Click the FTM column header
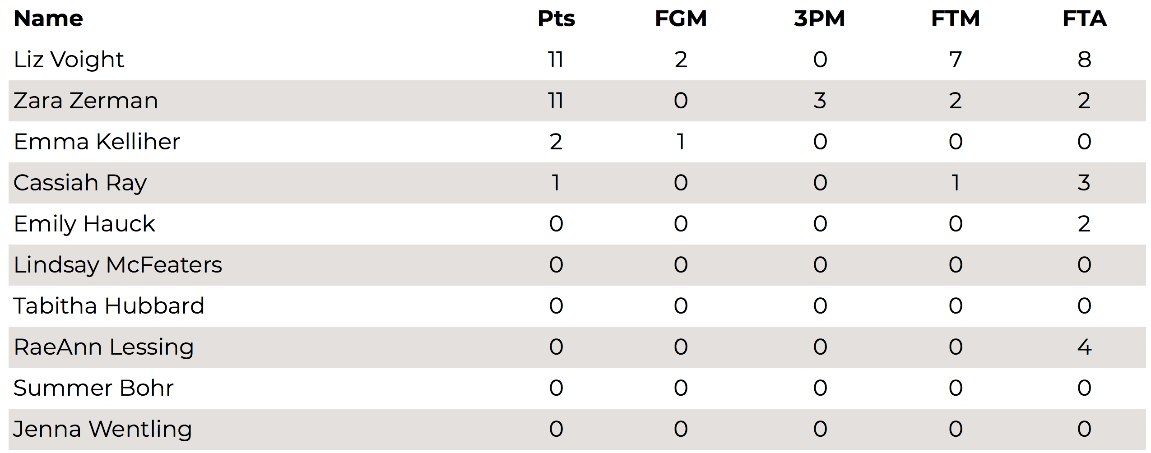 [x=956, y=18]
